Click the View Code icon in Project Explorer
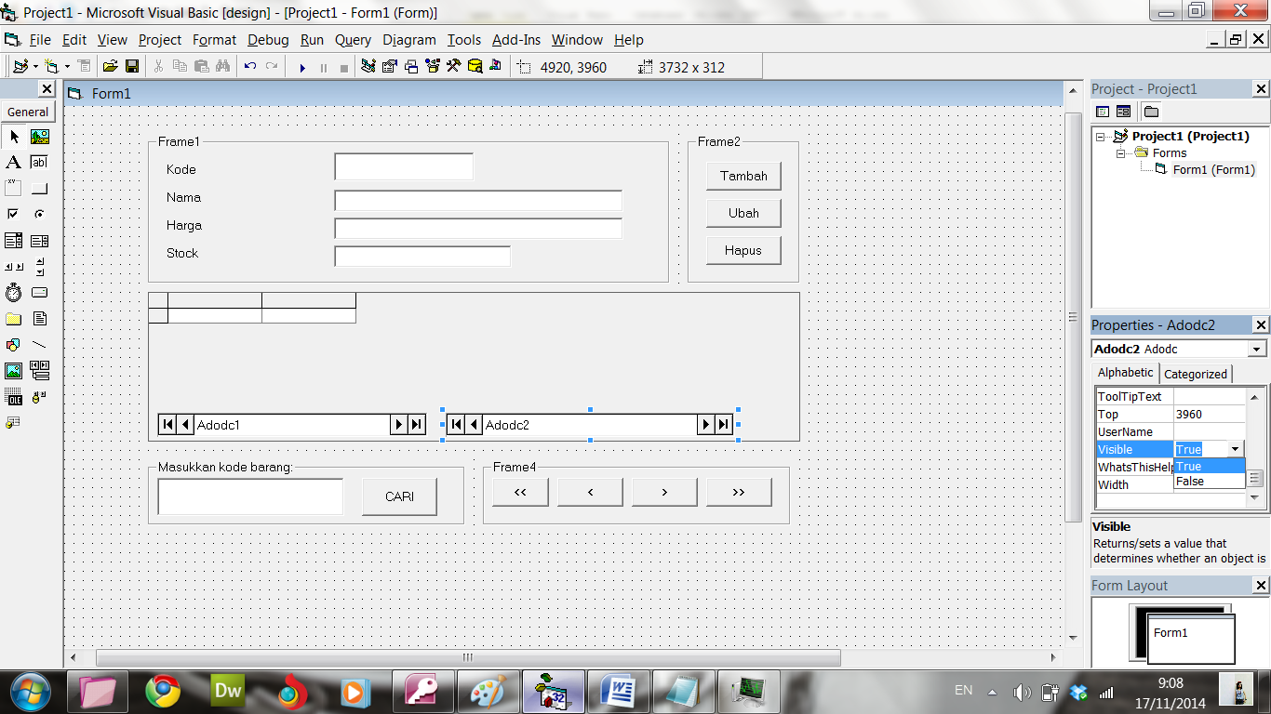This screenshot has height=714, width=1271. [x=1103, y=111]
